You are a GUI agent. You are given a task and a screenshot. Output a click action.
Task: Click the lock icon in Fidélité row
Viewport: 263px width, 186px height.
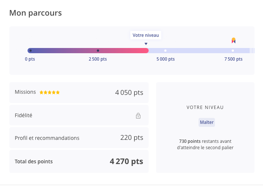click(138, 116)
